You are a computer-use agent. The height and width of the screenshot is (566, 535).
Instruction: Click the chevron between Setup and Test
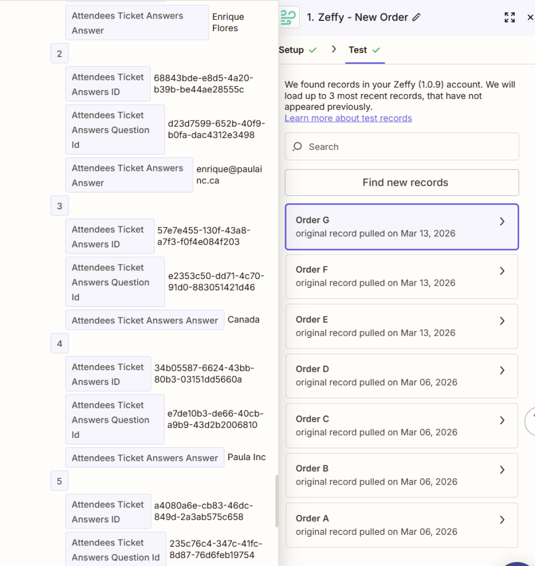pyautogui.click(x=334, y=49)
